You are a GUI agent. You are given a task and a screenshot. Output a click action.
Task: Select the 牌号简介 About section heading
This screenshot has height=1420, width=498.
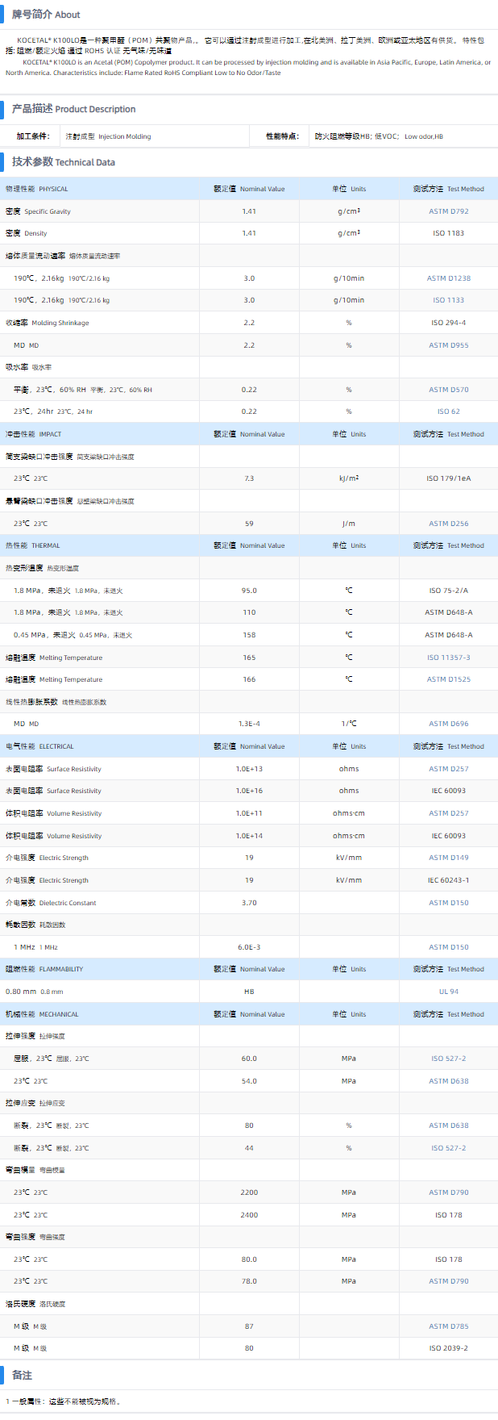point(46,15)
